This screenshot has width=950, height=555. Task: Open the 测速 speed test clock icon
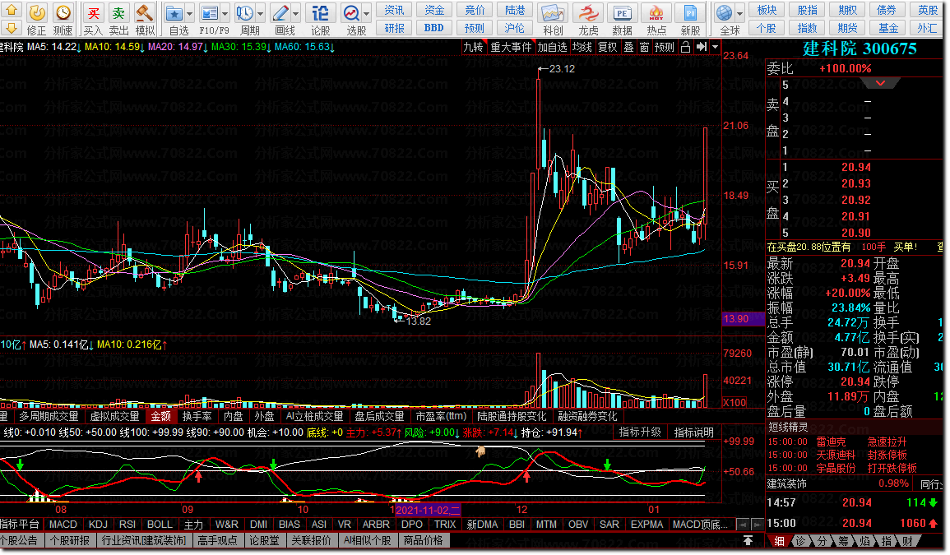(63, 12)
